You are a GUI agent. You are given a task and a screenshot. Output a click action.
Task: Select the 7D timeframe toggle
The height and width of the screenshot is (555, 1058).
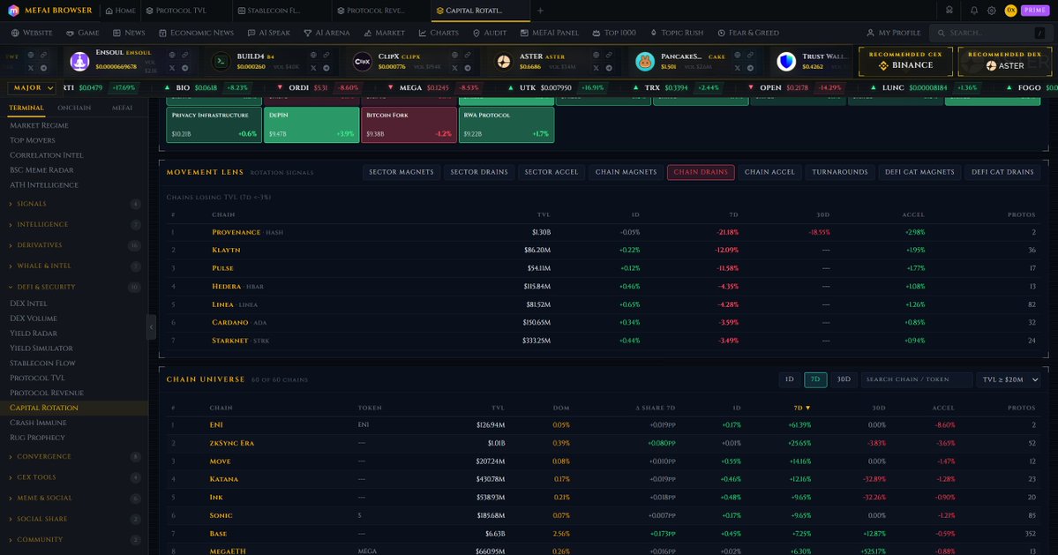(815, 379)
